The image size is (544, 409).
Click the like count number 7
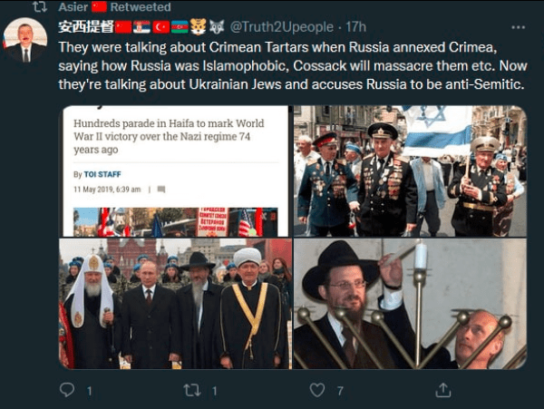coord(340,391)
